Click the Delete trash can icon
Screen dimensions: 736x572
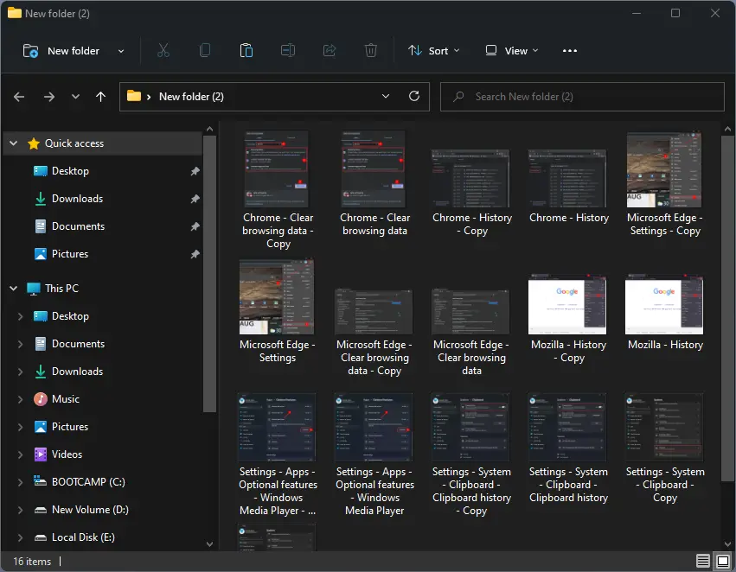point(371,51)
